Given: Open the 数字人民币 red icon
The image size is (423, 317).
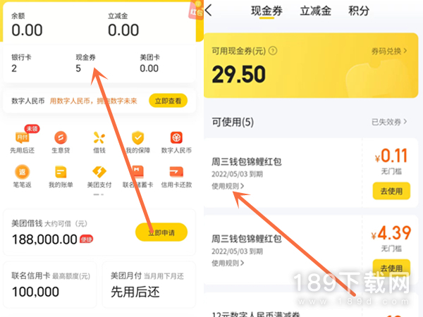Looking at the screenshot, I should pyautogui.click(x=176, y=138).
